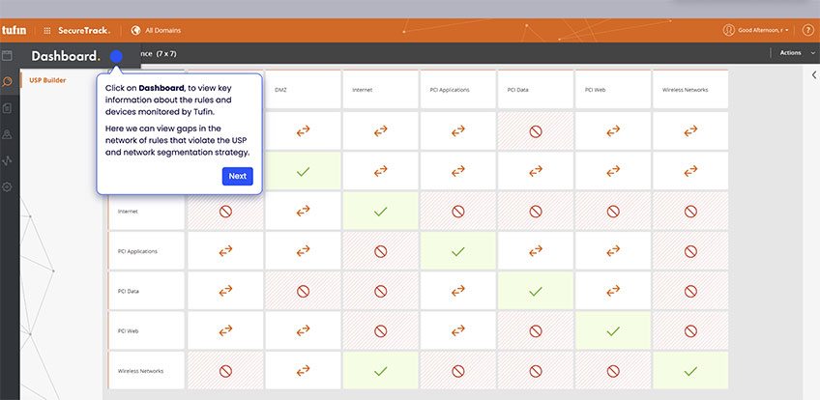Click the activity pulse icon in the sidebar
This screenshot has width=820, height=400.
coord(8,160)
